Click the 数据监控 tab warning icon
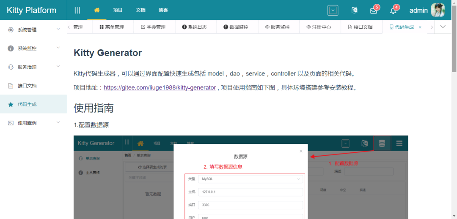Image resolution: width=457 pixels, height=219 pixels. coord(226,27)
